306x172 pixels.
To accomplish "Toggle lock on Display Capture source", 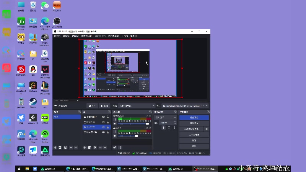I will click(x=107, y=132).
